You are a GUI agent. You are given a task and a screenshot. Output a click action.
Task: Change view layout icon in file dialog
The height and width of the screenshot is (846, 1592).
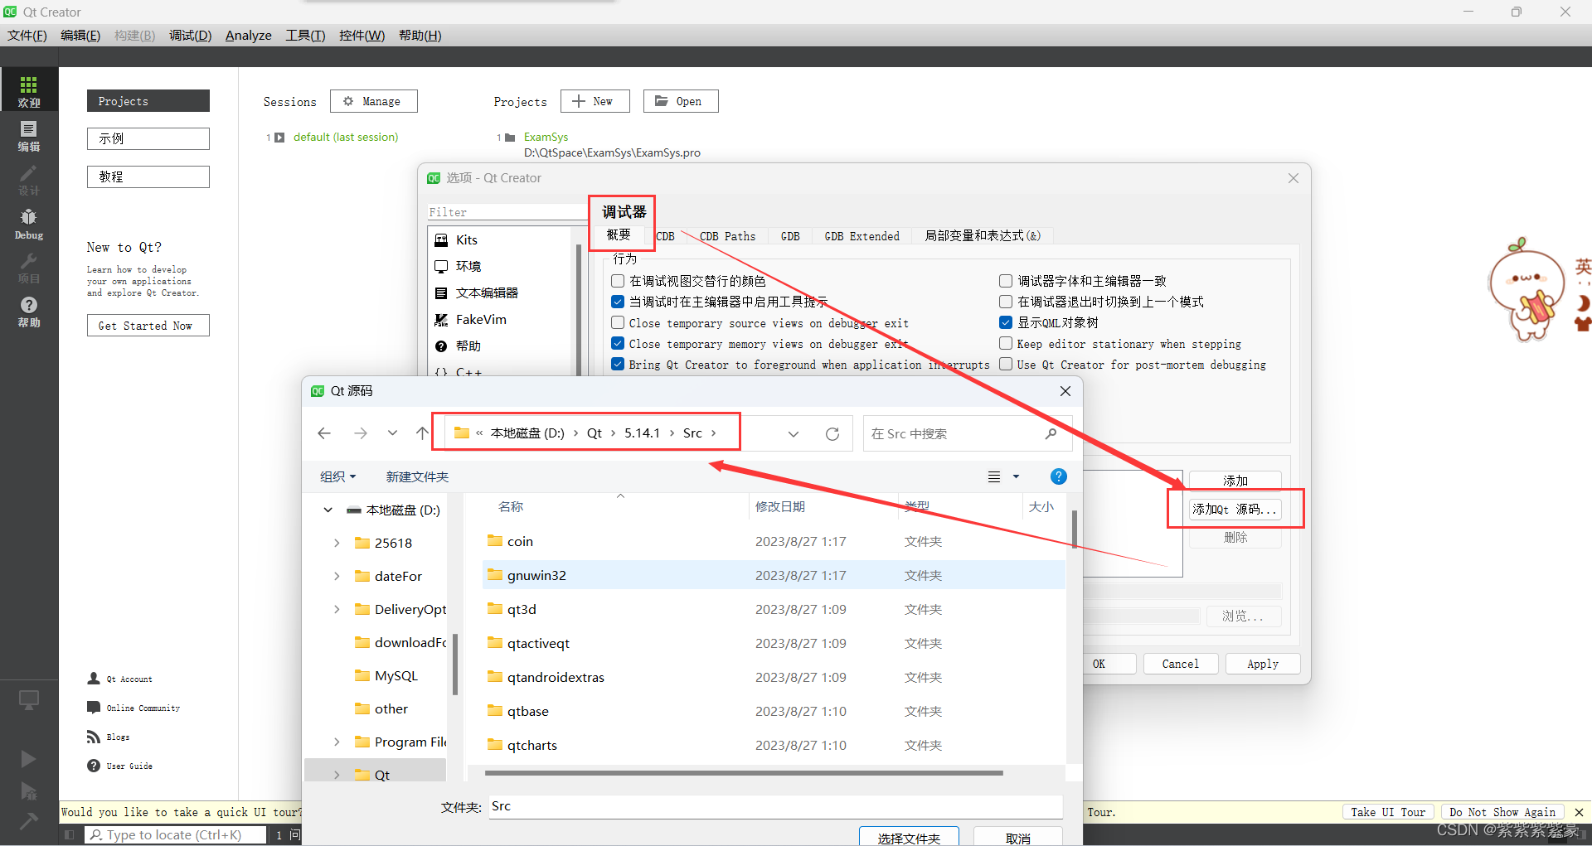point(994,476)
